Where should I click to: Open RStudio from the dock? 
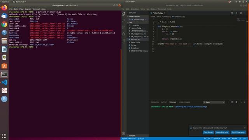(4, 99)
